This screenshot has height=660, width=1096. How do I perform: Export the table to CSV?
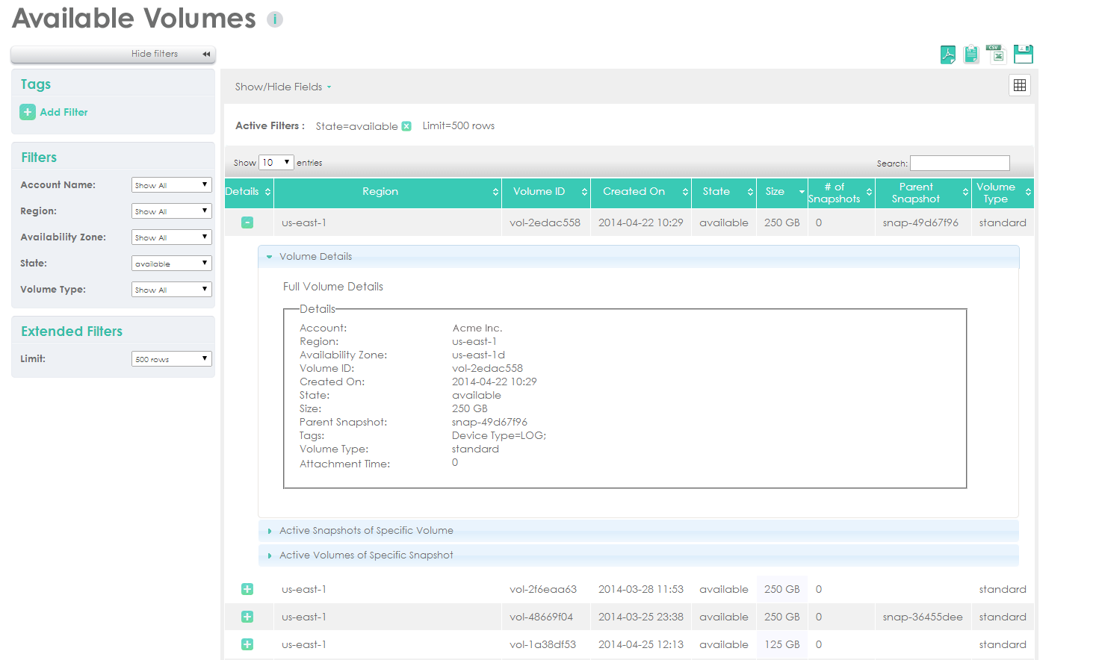996,54
